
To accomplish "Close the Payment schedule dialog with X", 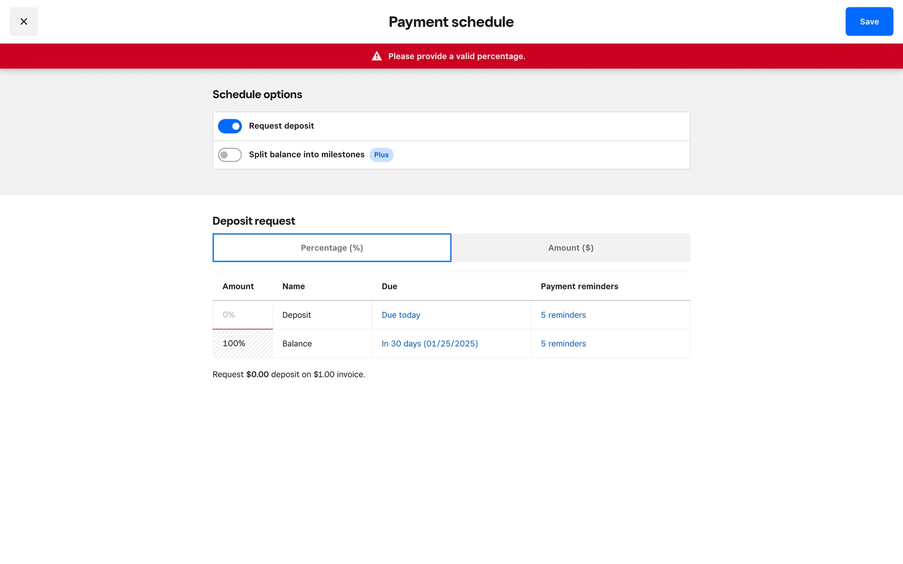I will click(24, 22).
